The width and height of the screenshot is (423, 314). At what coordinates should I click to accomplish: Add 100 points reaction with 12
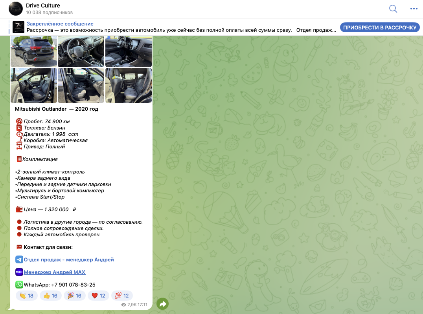click(x=122, y=296)
